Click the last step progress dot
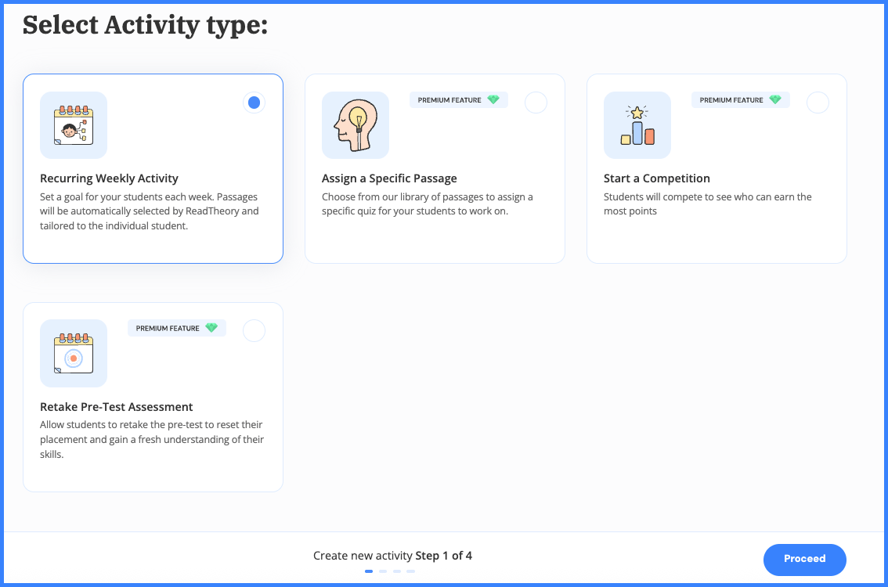 tap(410, 571)
